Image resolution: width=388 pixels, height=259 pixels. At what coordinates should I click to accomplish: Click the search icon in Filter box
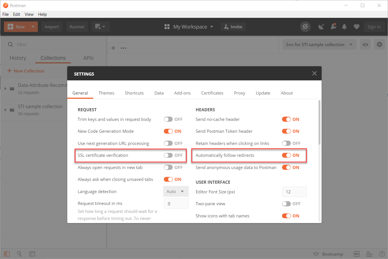tap(11, 44)
